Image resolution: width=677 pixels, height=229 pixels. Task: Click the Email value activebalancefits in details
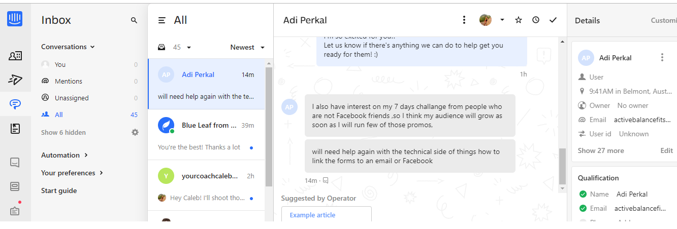click(642, 120)
